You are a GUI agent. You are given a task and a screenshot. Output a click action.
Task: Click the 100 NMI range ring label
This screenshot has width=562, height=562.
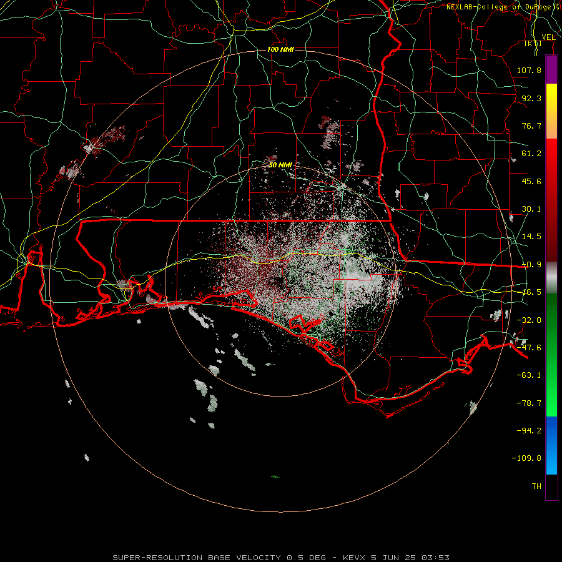280,49
